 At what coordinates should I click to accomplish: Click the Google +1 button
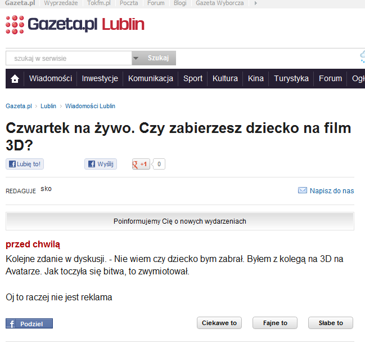coord(141,165)
